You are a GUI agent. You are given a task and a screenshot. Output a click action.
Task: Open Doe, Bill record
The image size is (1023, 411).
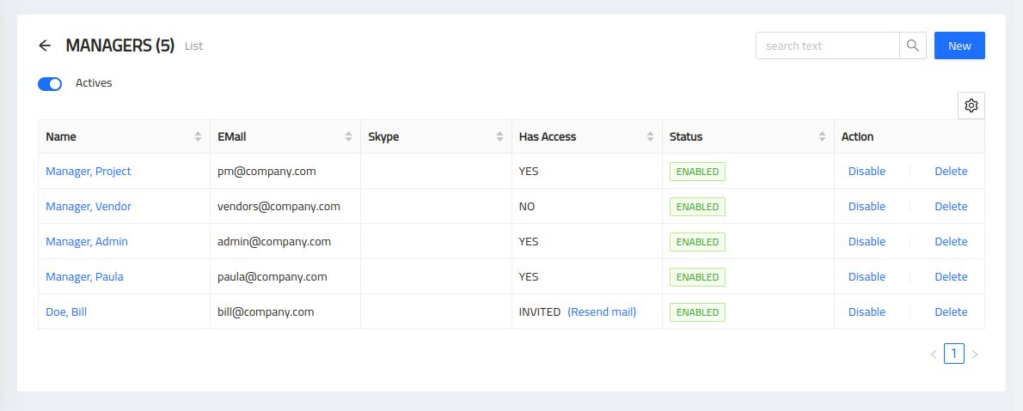[x=66, y=312]
